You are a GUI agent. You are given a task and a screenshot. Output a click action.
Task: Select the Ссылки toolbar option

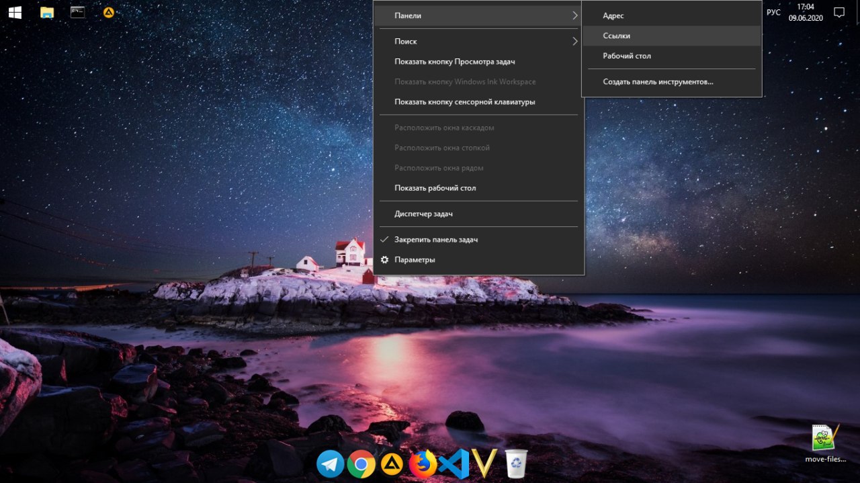671,36
